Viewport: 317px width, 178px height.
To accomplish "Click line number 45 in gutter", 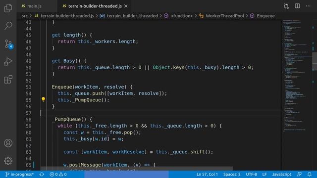I will click(x=29, y=35).
